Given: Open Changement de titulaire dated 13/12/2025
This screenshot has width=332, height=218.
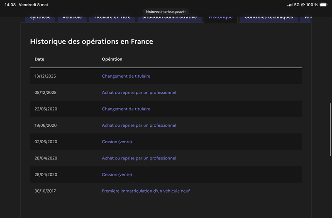Looking at the screenshot, I should [x=126, y=76].
